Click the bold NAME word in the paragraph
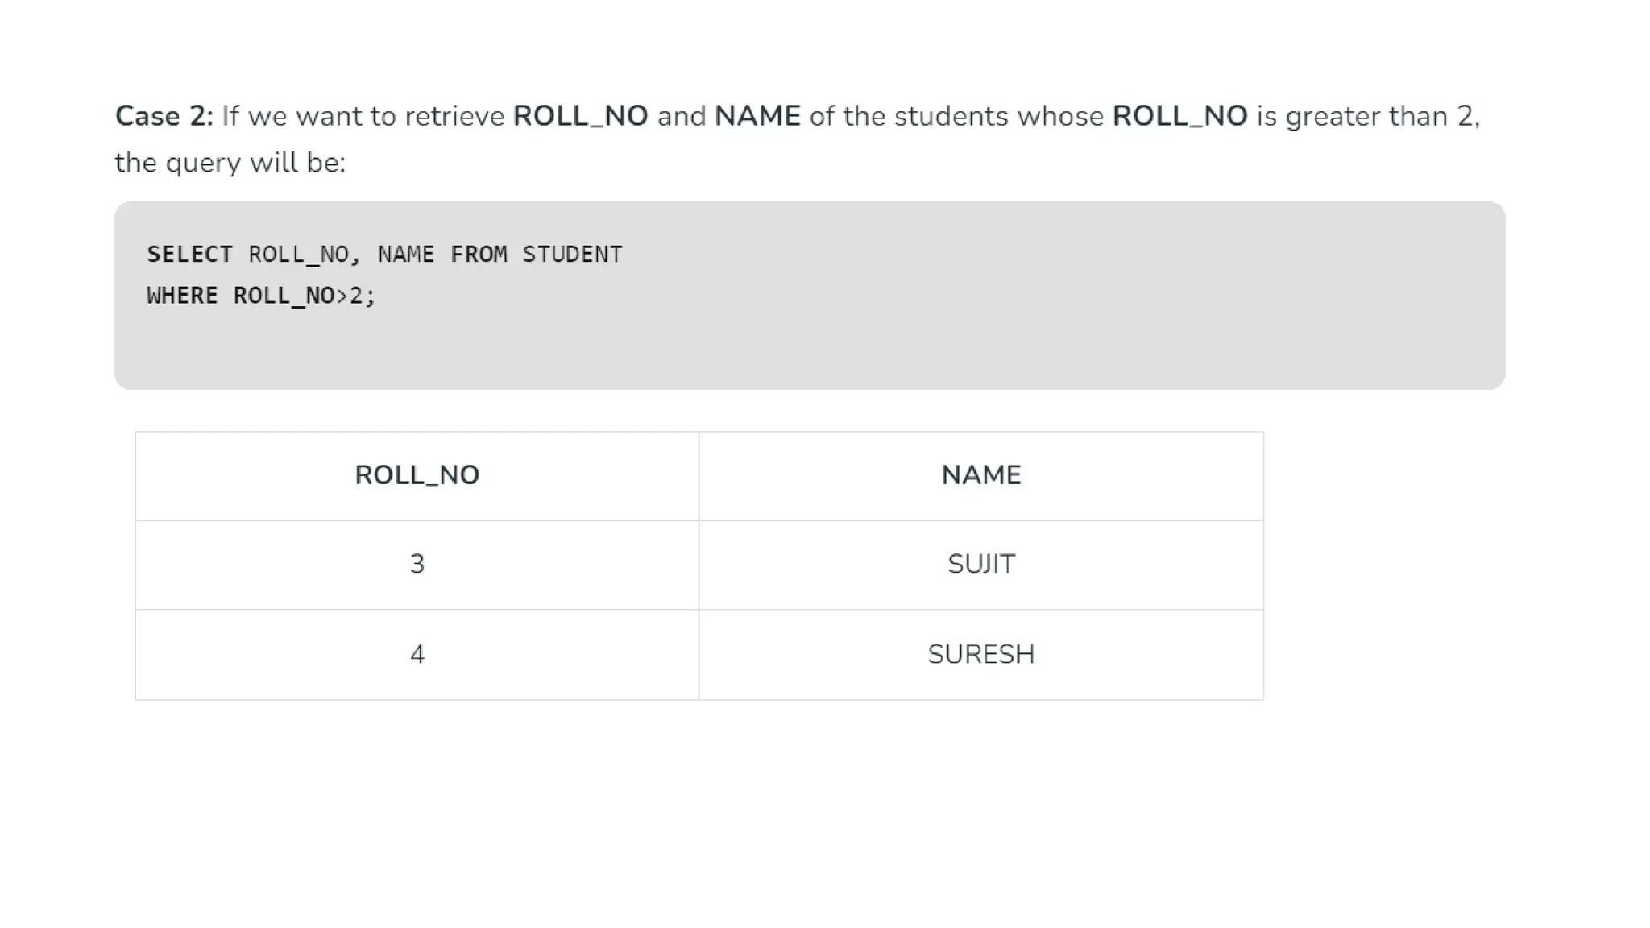 point(757,116)
